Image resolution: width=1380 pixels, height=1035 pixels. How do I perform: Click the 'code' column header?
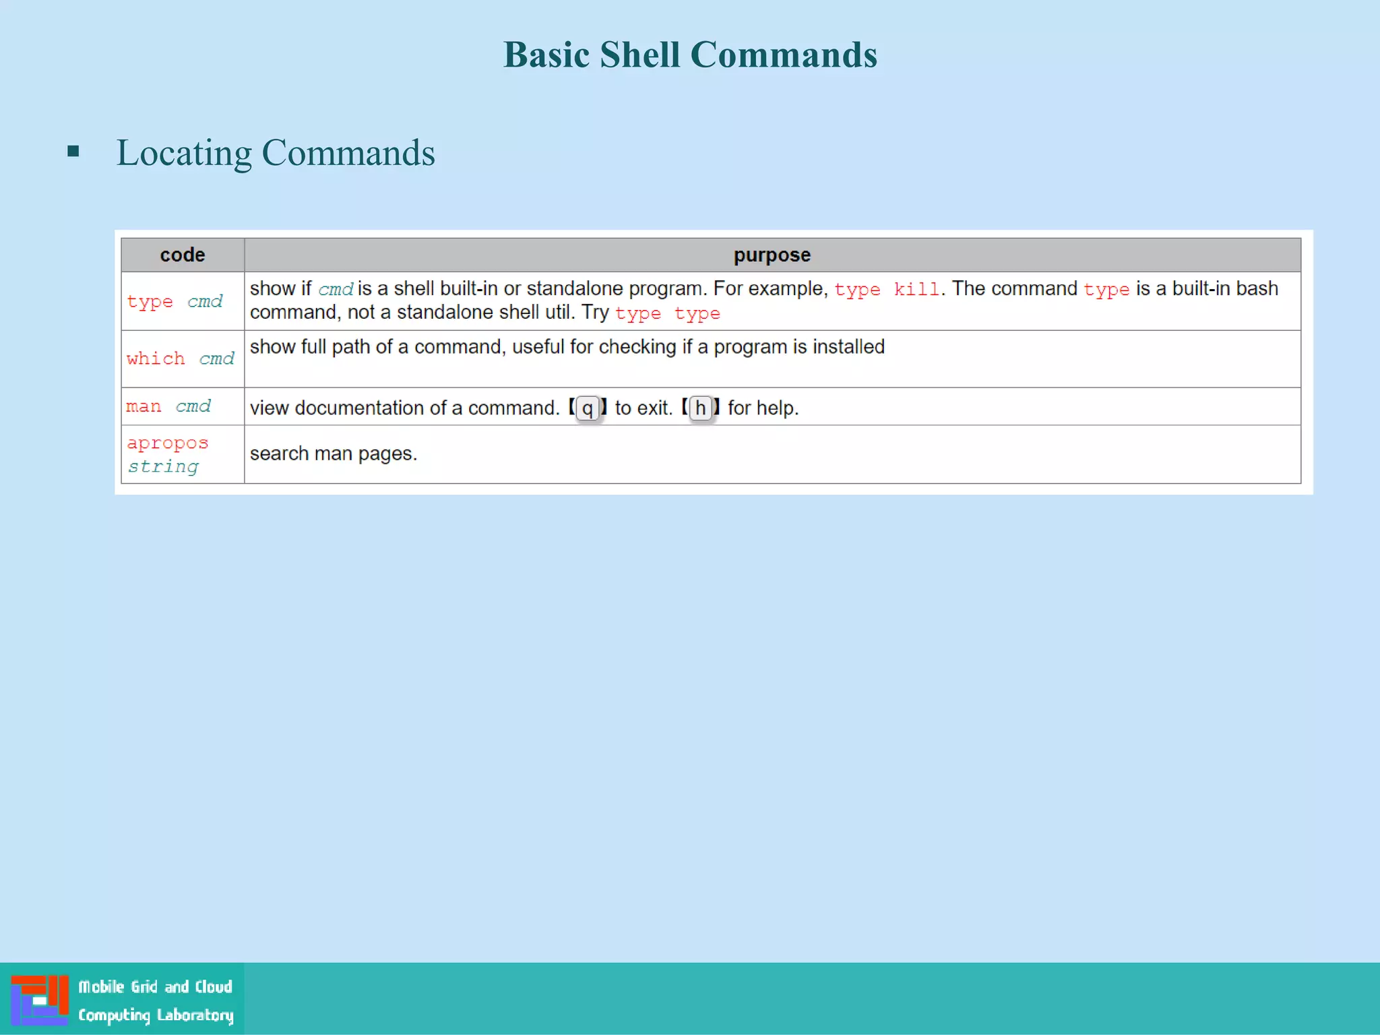click(x=183, y=255)
